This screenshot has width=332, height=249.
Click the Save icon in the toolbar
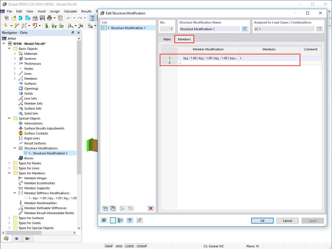pyautogui.click(x=42, y=18)
